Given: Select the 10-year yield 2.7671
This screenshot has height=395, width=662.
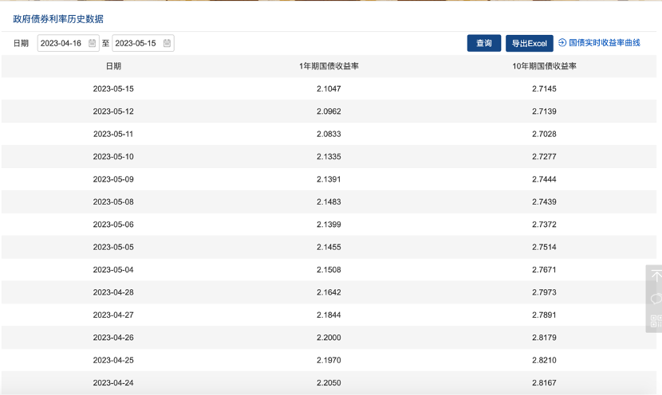Looking at the screenshot, I should pos(544,270).
